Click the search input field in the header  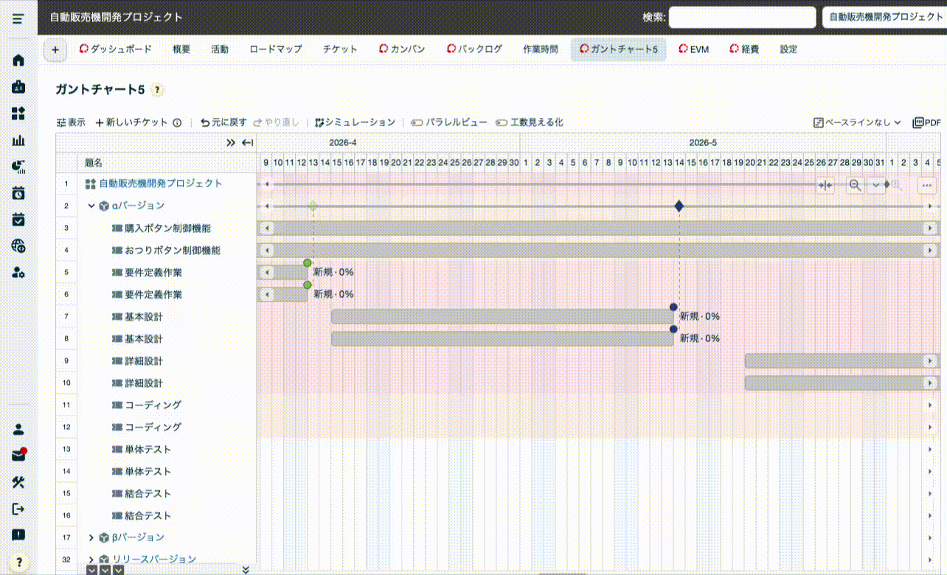coord(743,17)
